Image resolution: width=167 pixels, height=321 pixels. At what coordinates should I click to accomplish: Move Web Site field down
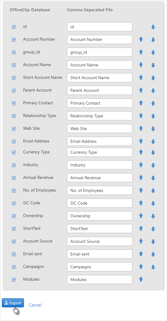tap(153, 129)
